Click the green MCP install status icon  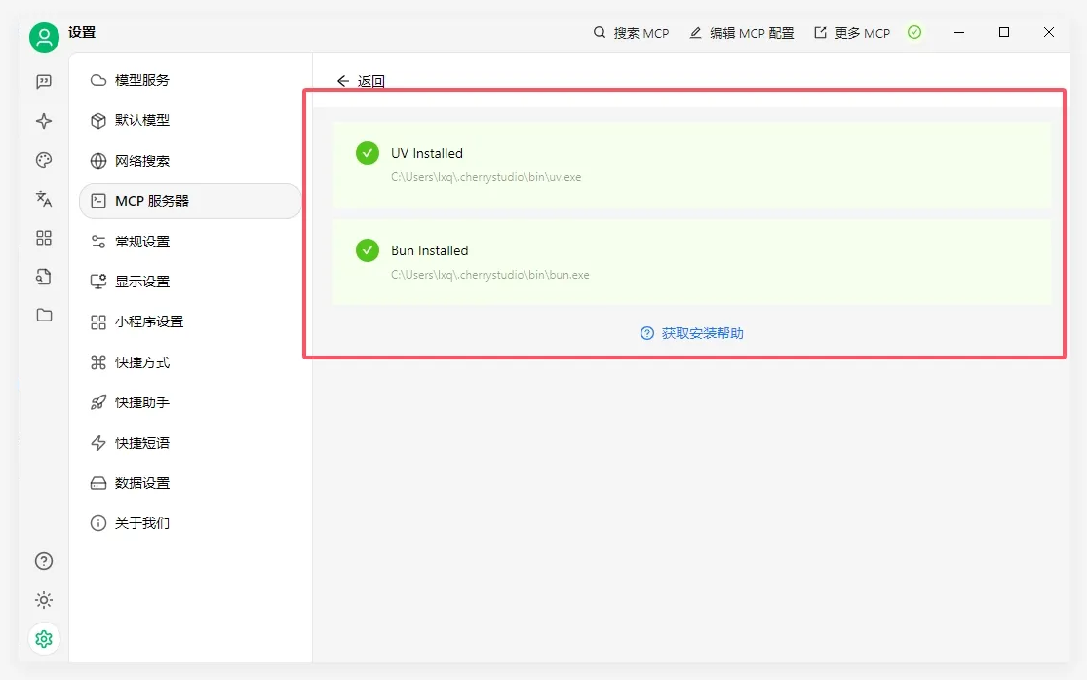click(913, 33)
